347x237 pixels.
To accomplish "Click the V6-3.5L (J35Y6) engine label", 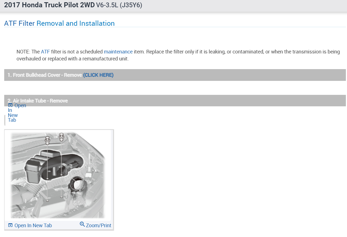I will [x=119, y=5].
